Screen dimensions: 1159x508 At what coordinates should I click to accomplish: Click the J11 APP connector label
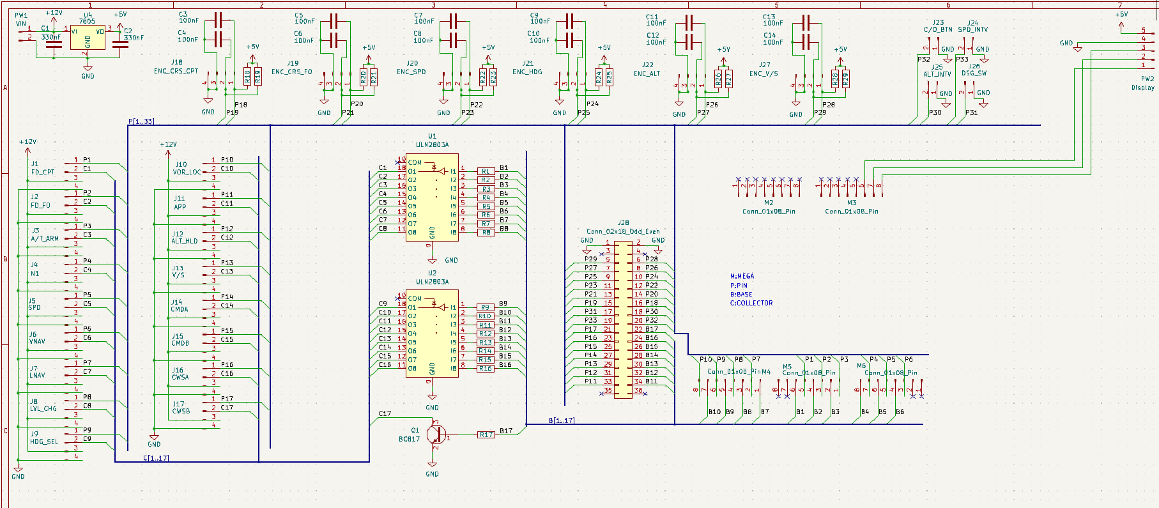(180, 203)
